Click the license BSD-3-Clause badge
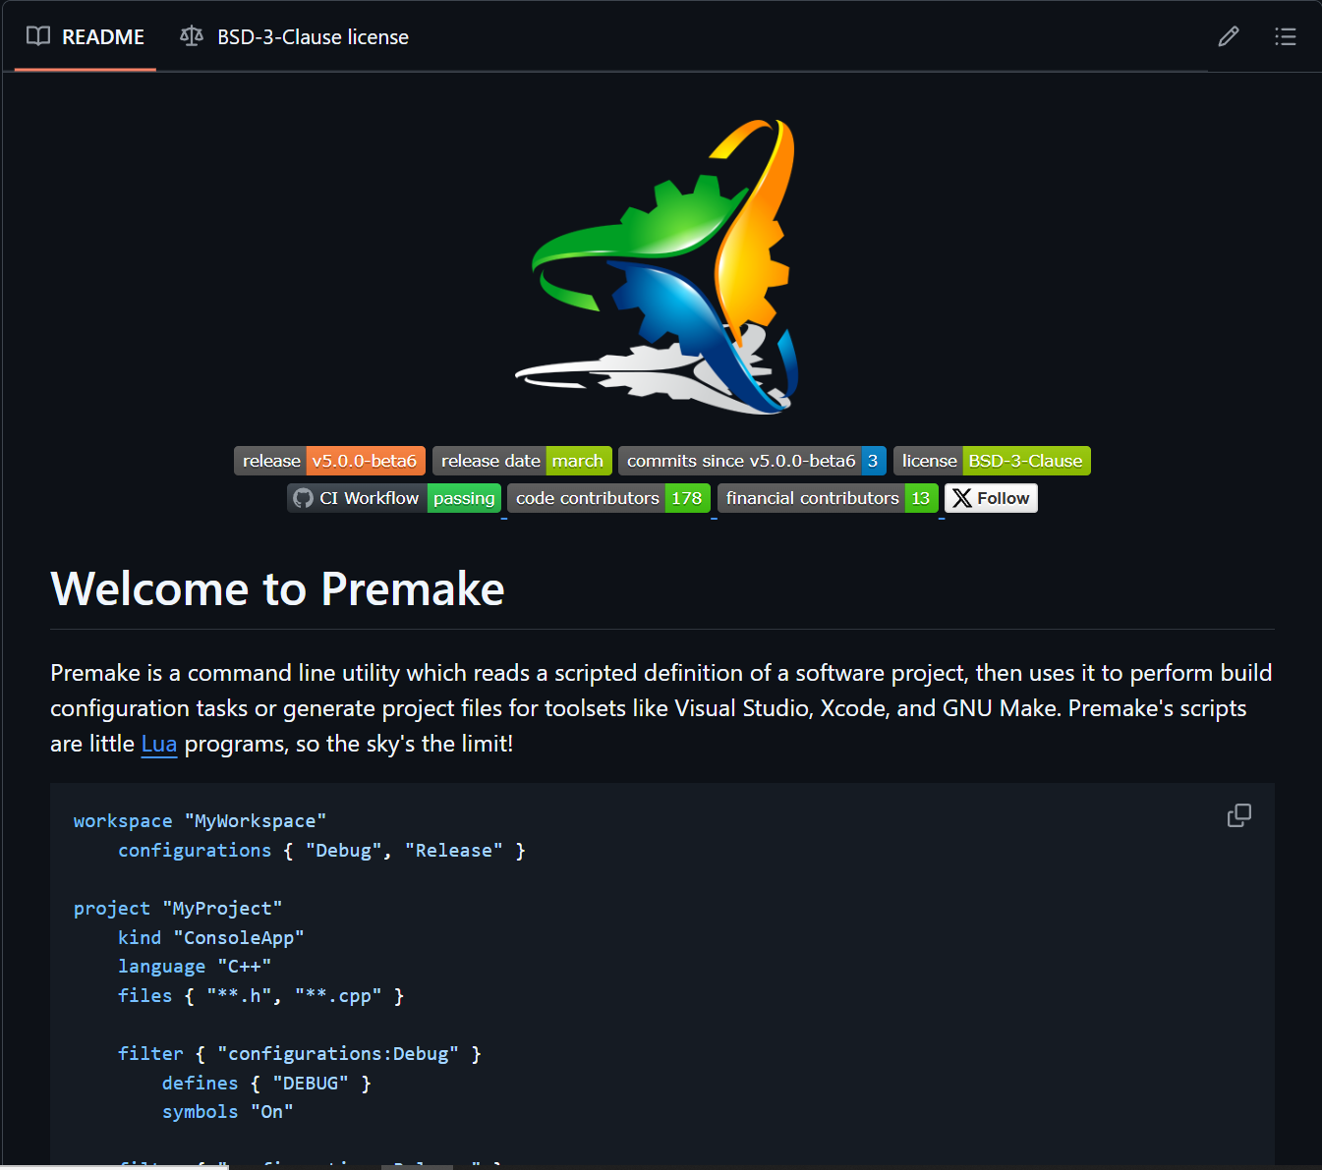 pyautogui.click(x=992, y=461)
